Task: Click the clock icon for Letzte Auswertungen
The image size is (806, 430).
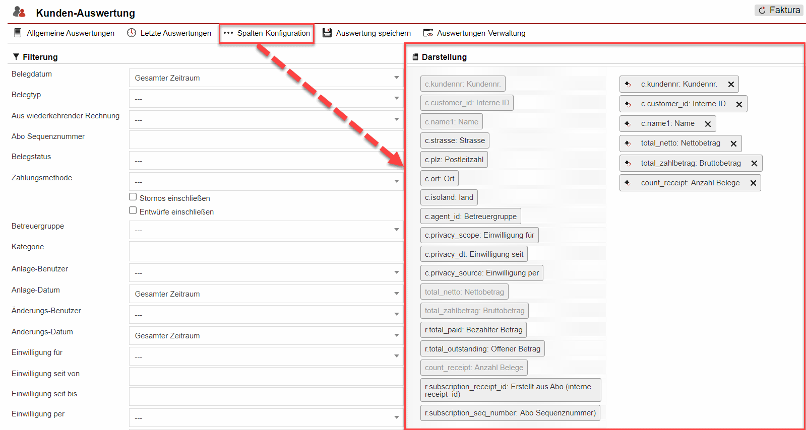Action: [x=132, y=33]
